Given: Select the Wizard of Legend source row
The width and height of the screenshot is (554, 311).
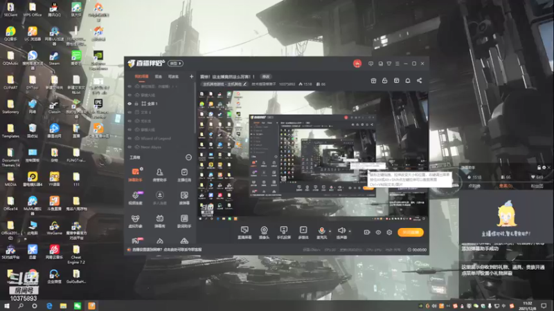Looking at the screenshot, I should (161, 139).
